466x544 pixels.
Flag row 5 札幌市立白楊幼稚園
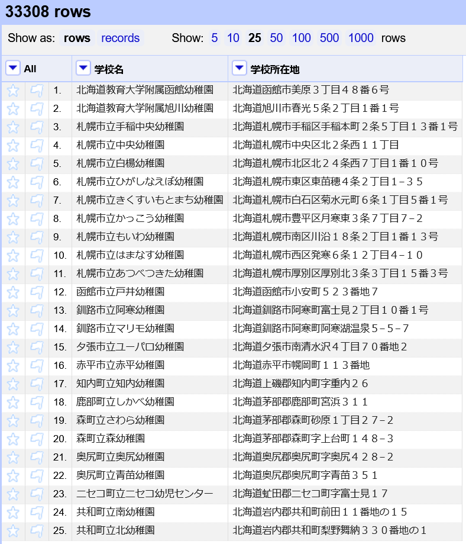pyautogui.click(x=37, y=164)
